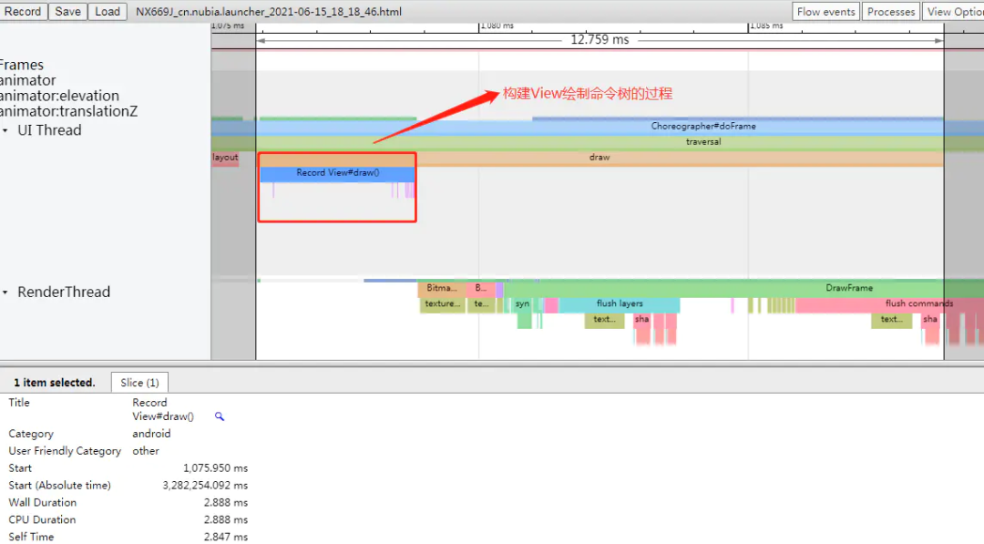Collapse the RenderThread track

tap(5, 293)
